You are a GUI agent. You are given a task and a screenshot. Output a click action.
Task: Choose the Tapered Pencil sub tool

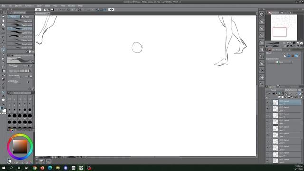point(20,47)
